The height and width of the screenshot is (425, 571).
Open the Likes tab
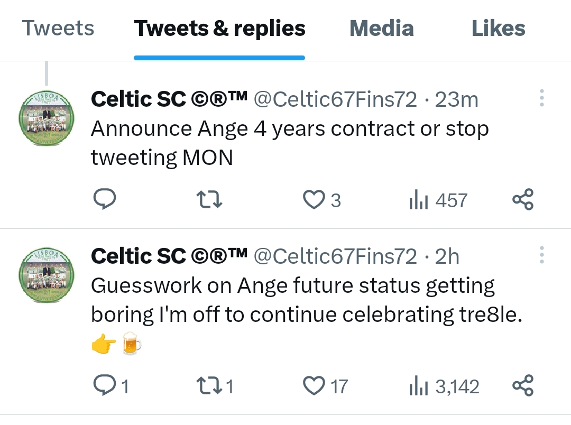498,28
